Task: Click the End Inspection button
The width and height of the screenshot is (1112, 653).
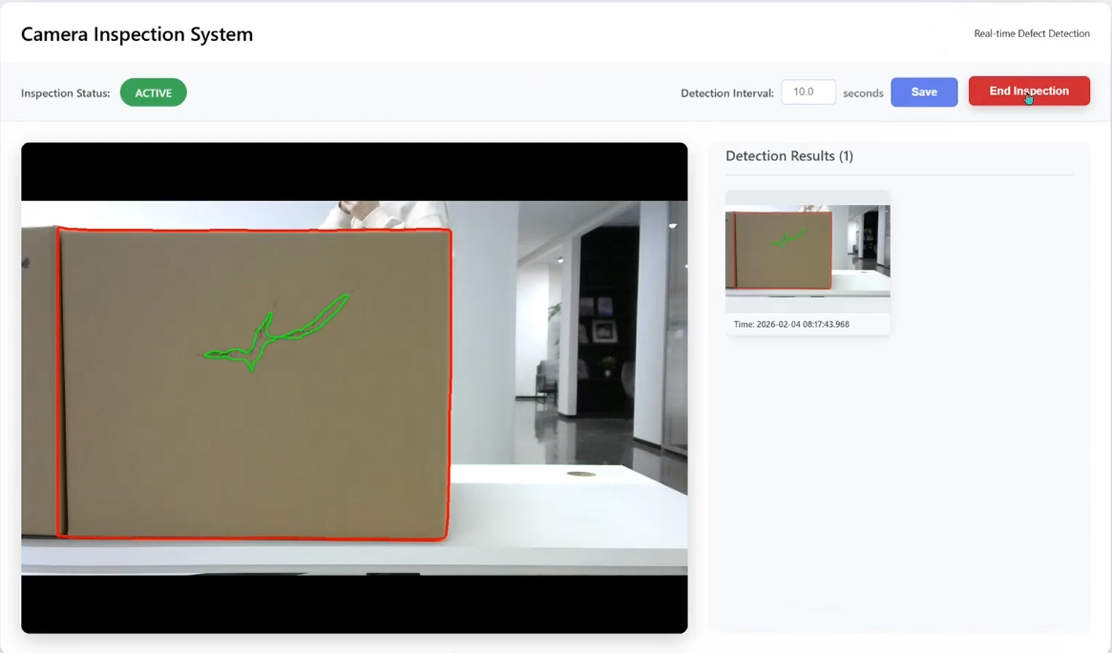Action: [1029, 92]
